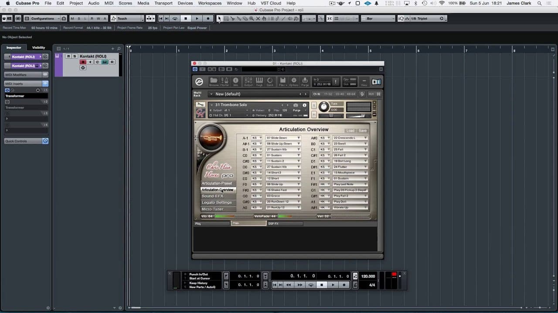Click Record in the top toolbar
Viewport: 558px width, 313px height.
tap(208, 19)
